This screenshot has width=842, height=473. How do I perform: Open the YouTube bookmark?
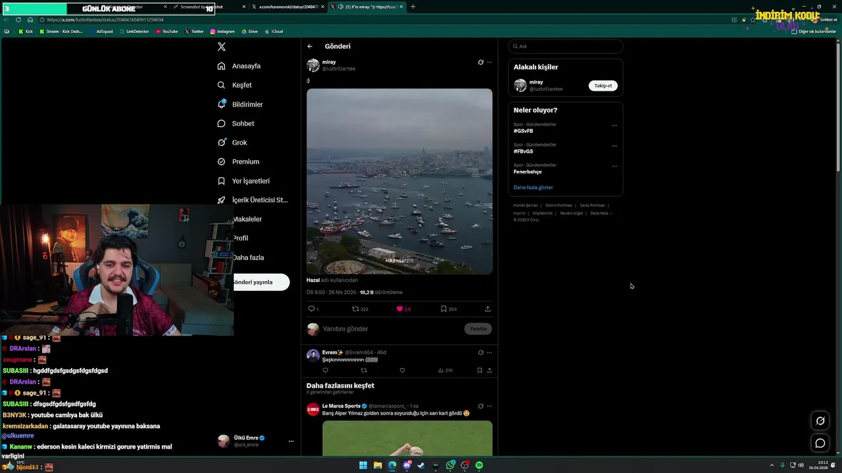coord(166,32)
